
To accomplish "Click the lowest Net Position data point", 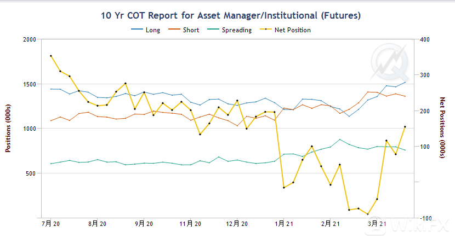I will pos(368,214).
